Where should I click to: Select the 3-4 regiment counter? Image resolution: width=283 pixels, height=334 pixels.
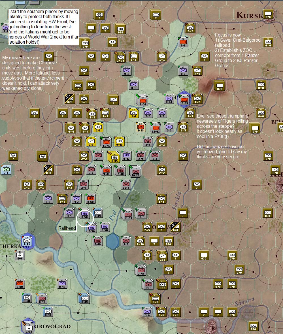(x=147, y=312)
